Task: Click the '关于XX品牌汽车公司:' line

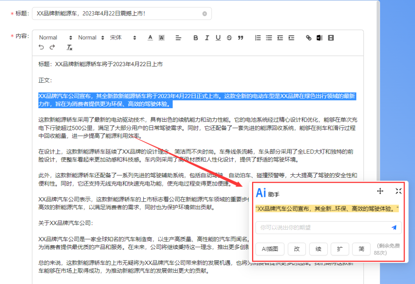Action: 66,223
